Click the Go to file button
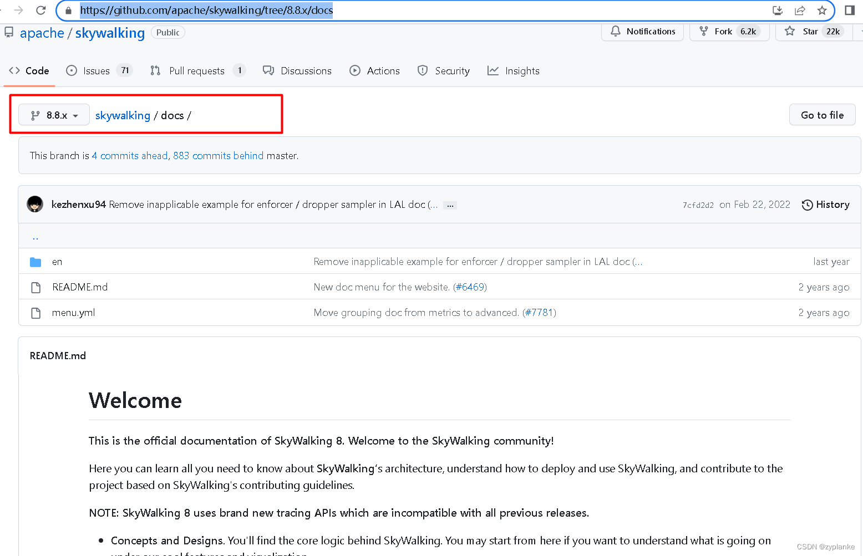The width and height of the screenshot is (863, 556). coord(822,115)
